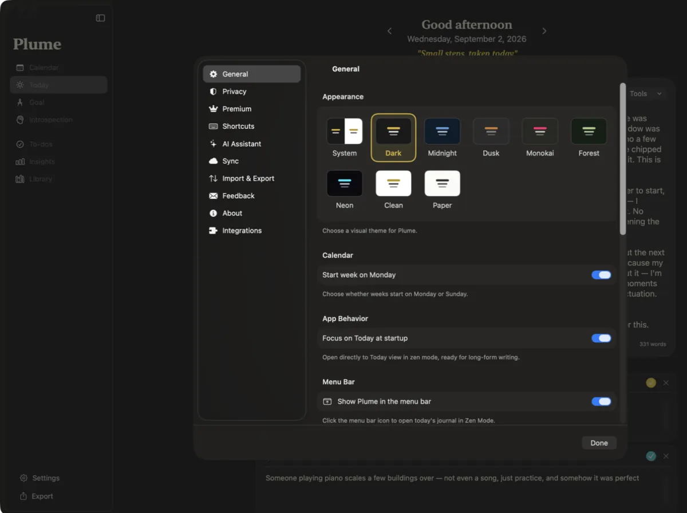Screen dimensions: 687x513
Task: Select the Dusk theme thumbnail
Action: click(491, 131)
